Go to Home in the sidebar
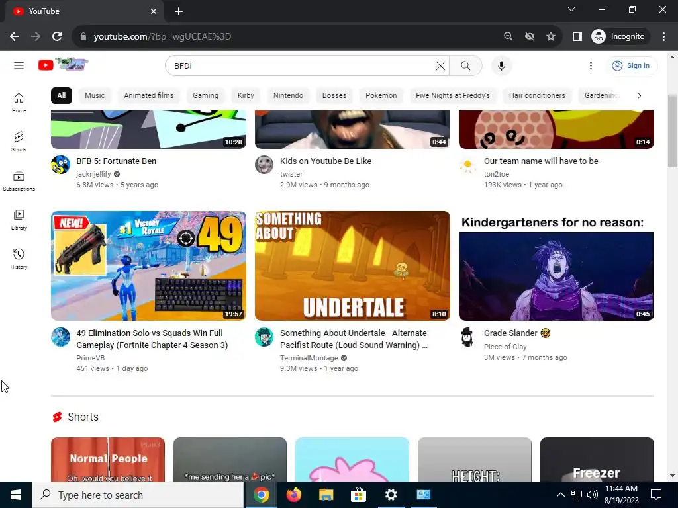This screenshot has height=508, width=678. pyautogui.click(x=19, y=103)
